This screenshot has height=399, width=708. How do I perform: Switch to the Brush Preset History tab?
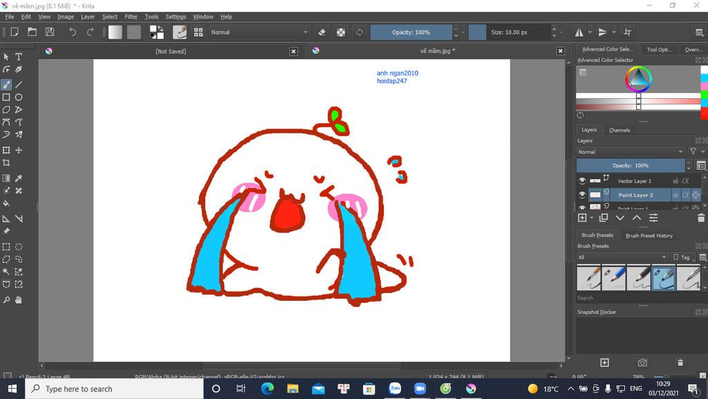click(x=649, y=236)
